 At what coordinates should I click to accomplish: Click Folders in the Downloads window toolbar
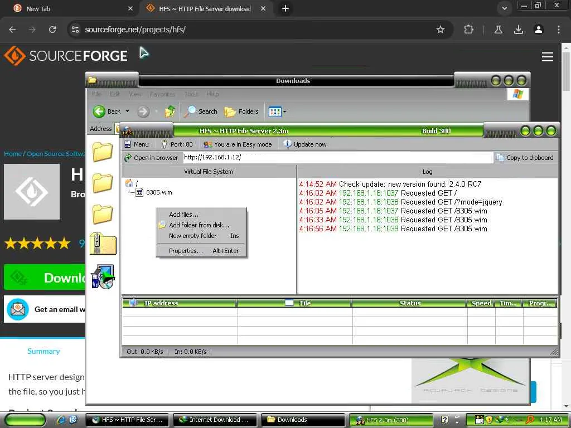pyautogui.click(x=241, y=111)
